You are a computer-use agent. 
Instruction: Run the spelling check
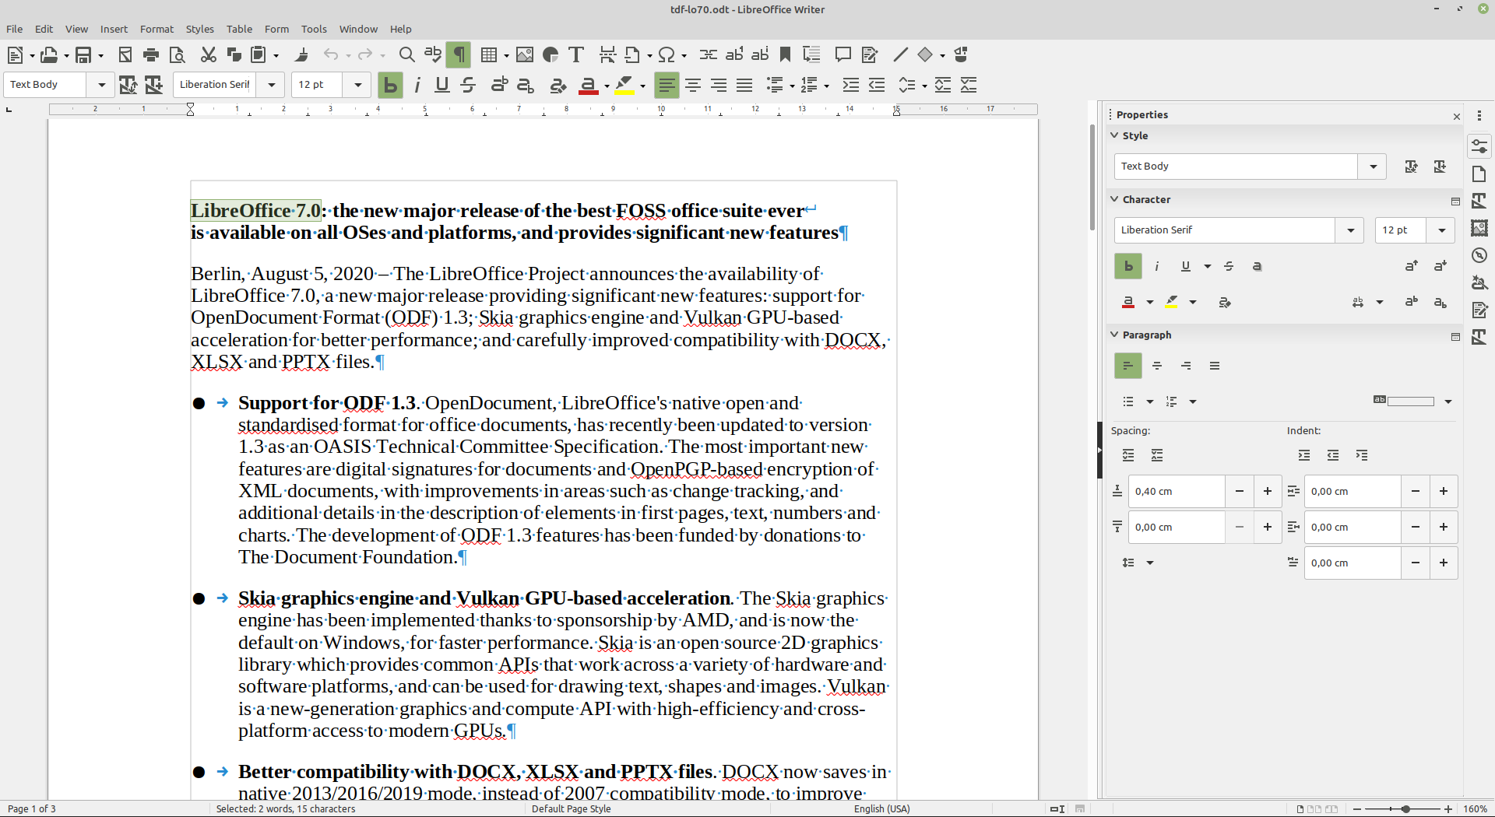tap(432, 54)
